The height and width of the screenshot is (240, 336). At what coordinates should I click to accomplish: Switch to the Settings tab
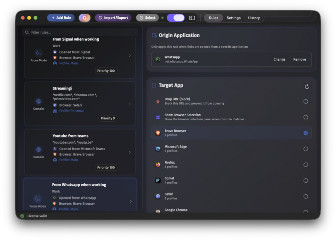coord(234,18)
